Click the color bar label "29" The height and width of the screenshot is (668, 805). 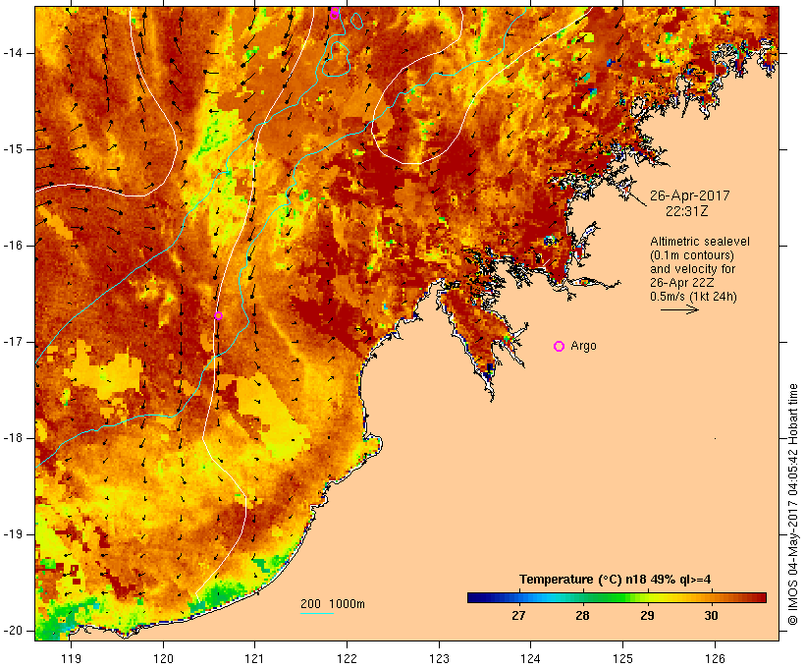[x=647, y=616]
